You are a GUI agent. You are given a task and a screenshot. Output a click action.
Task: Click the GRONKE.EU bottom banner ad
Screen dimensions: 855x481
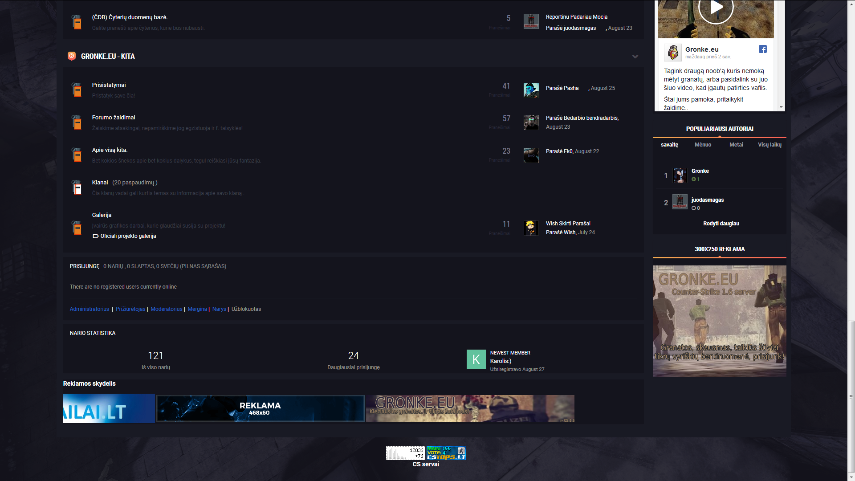point(470,408)
